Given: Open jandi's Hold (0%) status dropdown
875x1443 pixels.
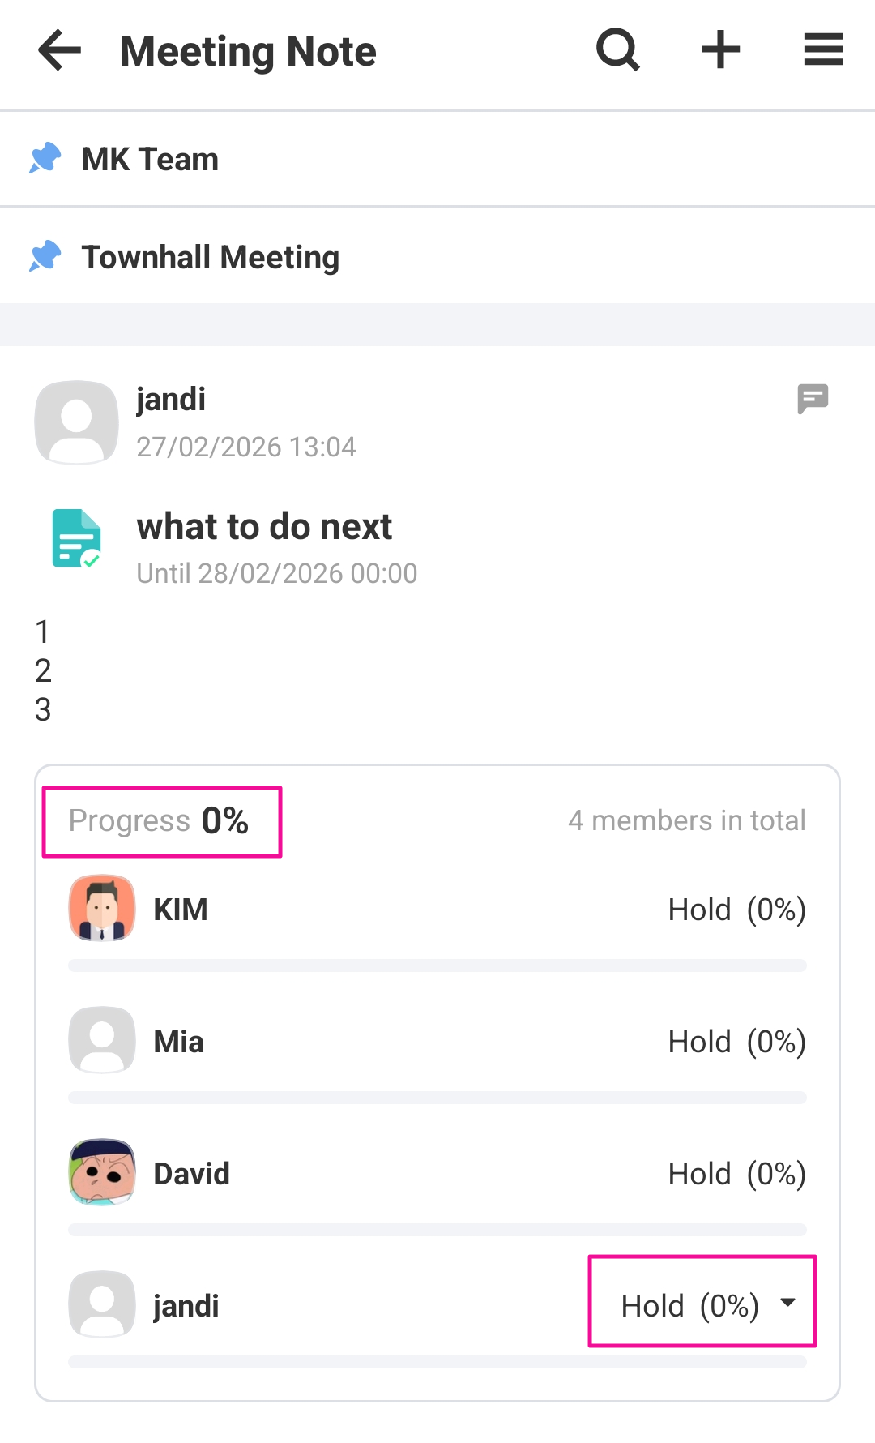Looking at the screenshot, I should [690, 1305].
